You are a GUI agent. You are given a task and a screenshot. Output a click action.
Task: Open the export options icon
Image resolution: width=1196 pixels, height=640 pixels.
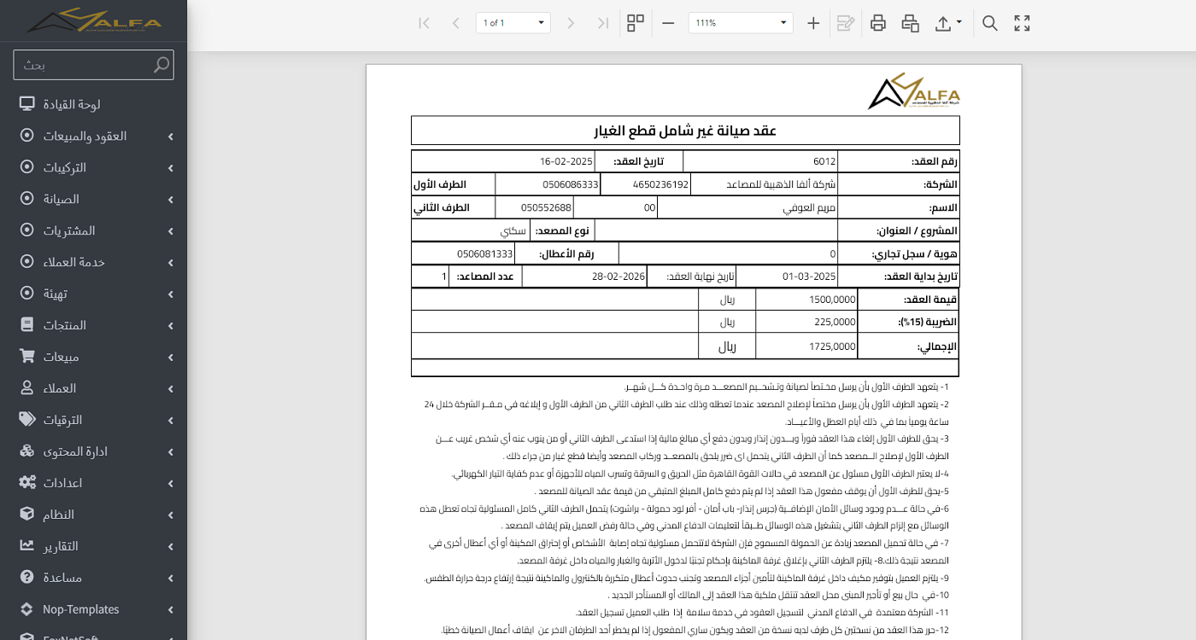coord(943,23)
